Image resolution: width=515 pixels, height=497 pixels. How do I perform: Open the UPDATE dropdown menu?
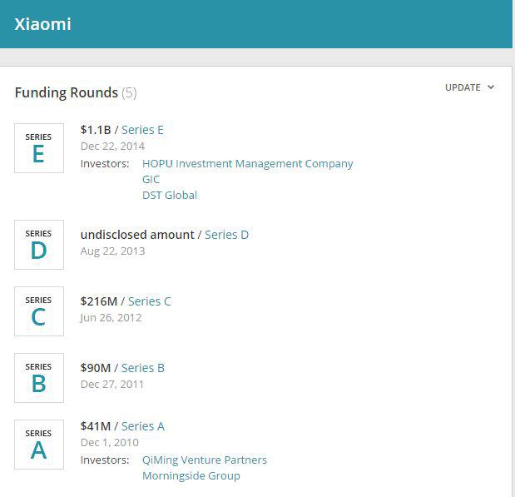click(x=469, y=87)
